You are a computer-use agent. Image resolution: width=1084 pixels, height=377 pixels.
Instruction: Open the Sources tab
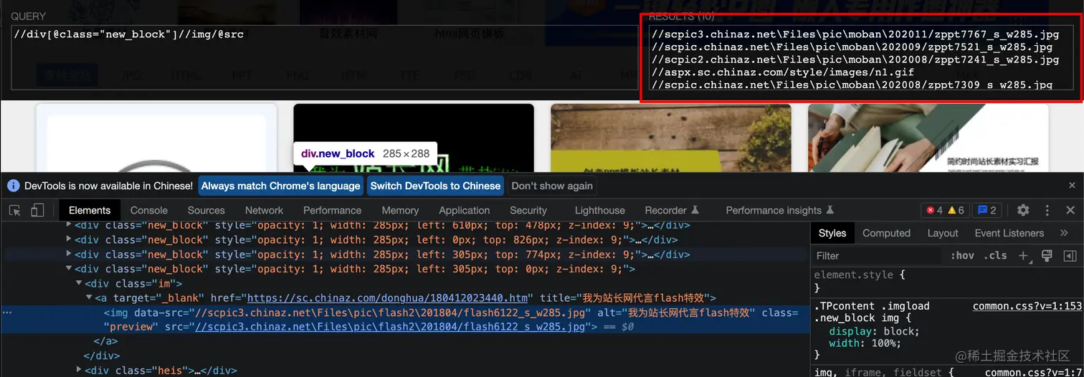click(x=206, y=210)
